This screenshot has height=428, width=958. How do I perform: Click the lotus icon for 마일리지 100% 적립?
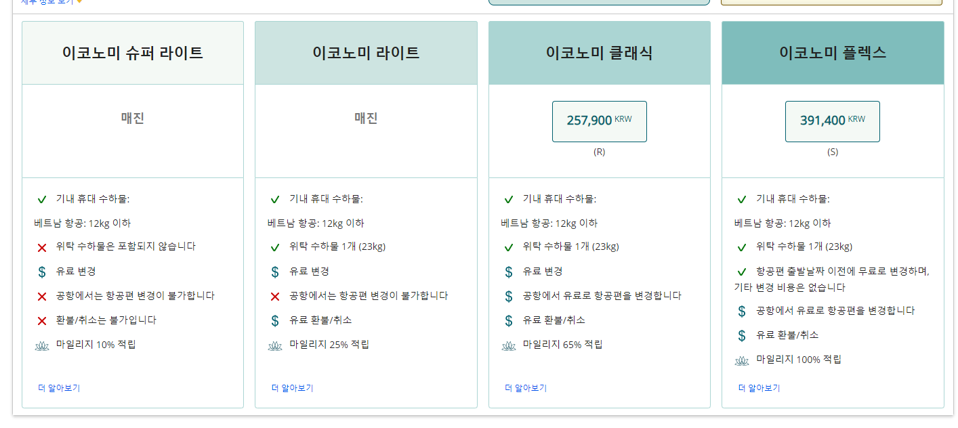742,360
